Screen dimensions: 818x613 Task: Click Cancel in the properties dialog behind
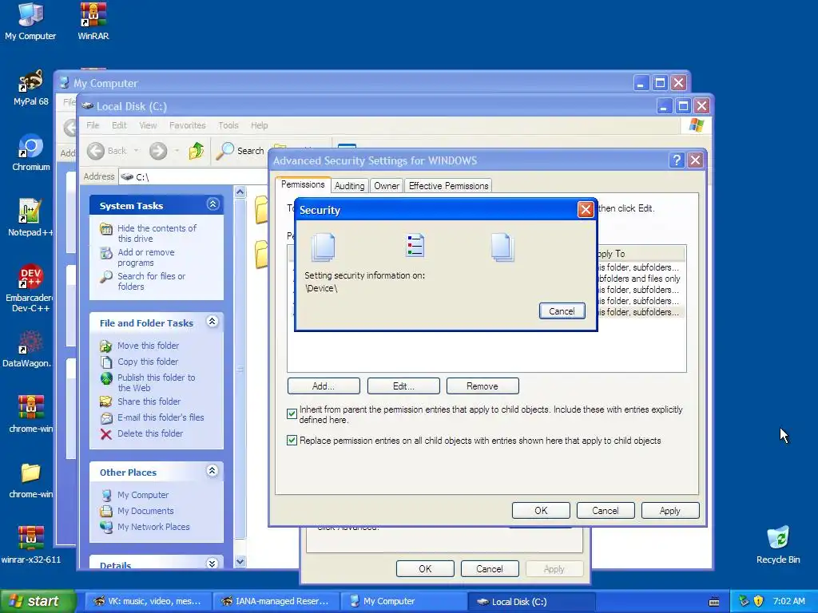tap(490, 569)
